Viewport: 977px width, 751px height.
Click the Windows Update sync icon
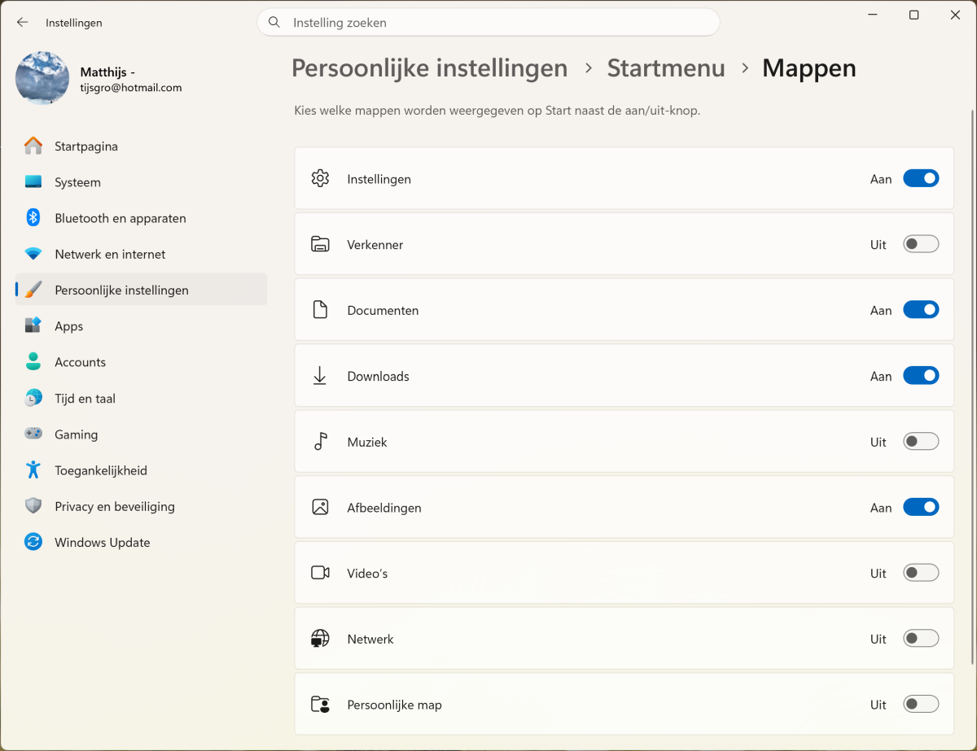[x=33, y=542]
